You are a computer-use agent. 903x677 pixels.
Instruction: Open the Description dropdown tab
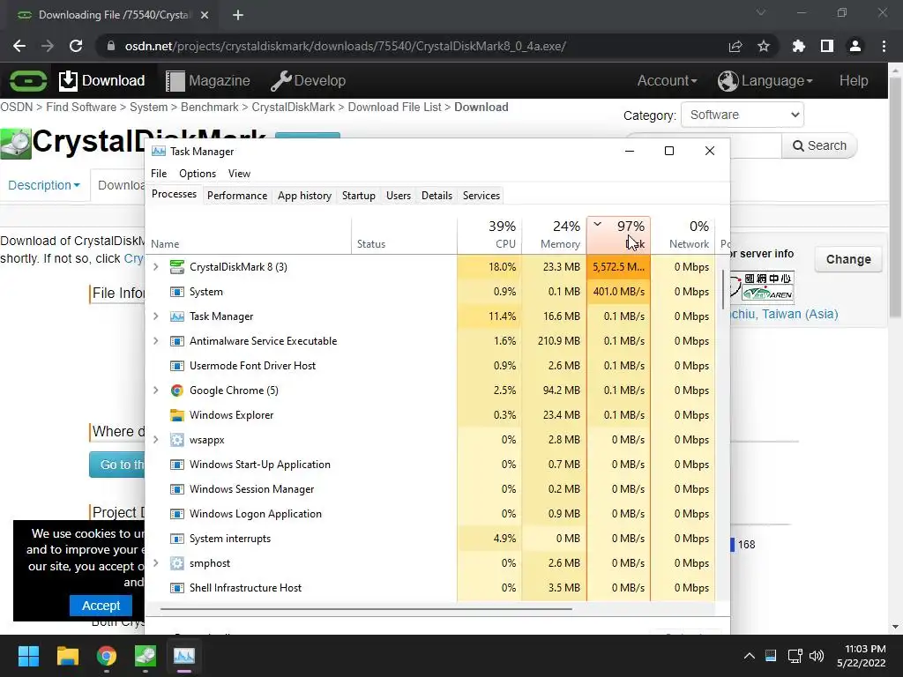[44, 185]
